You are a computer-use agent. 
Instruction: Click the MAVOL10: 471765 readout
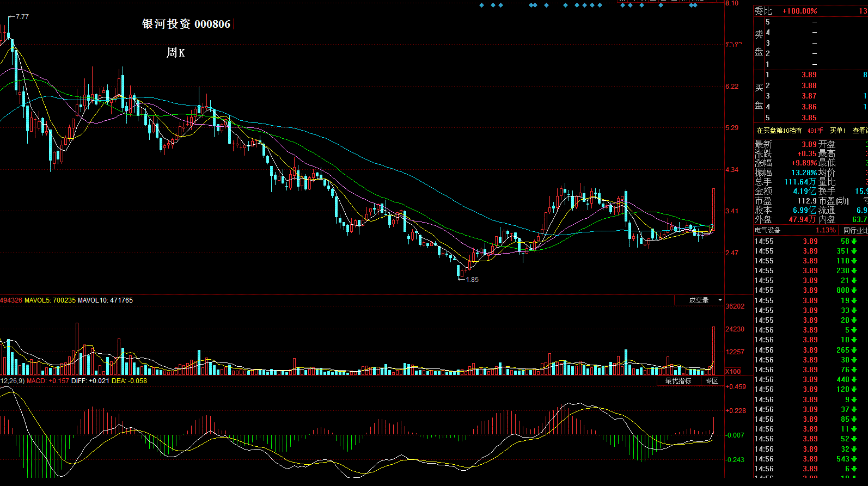point(105,300)
